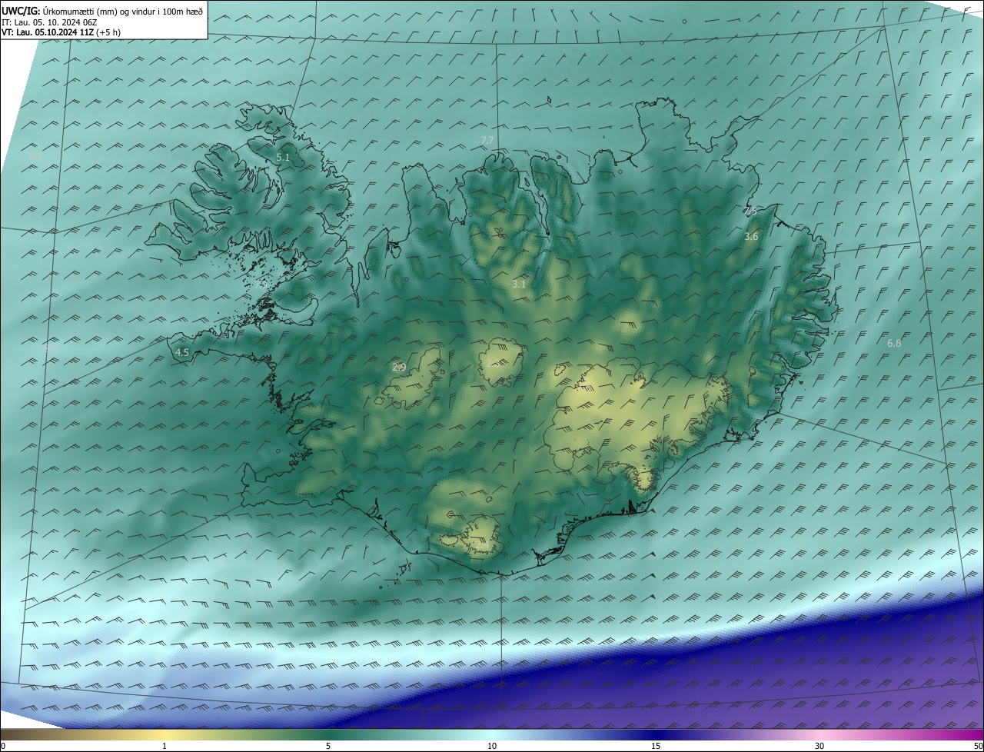
Task: Pick the yellow section of the colour bar
Action: click(165, 735)
